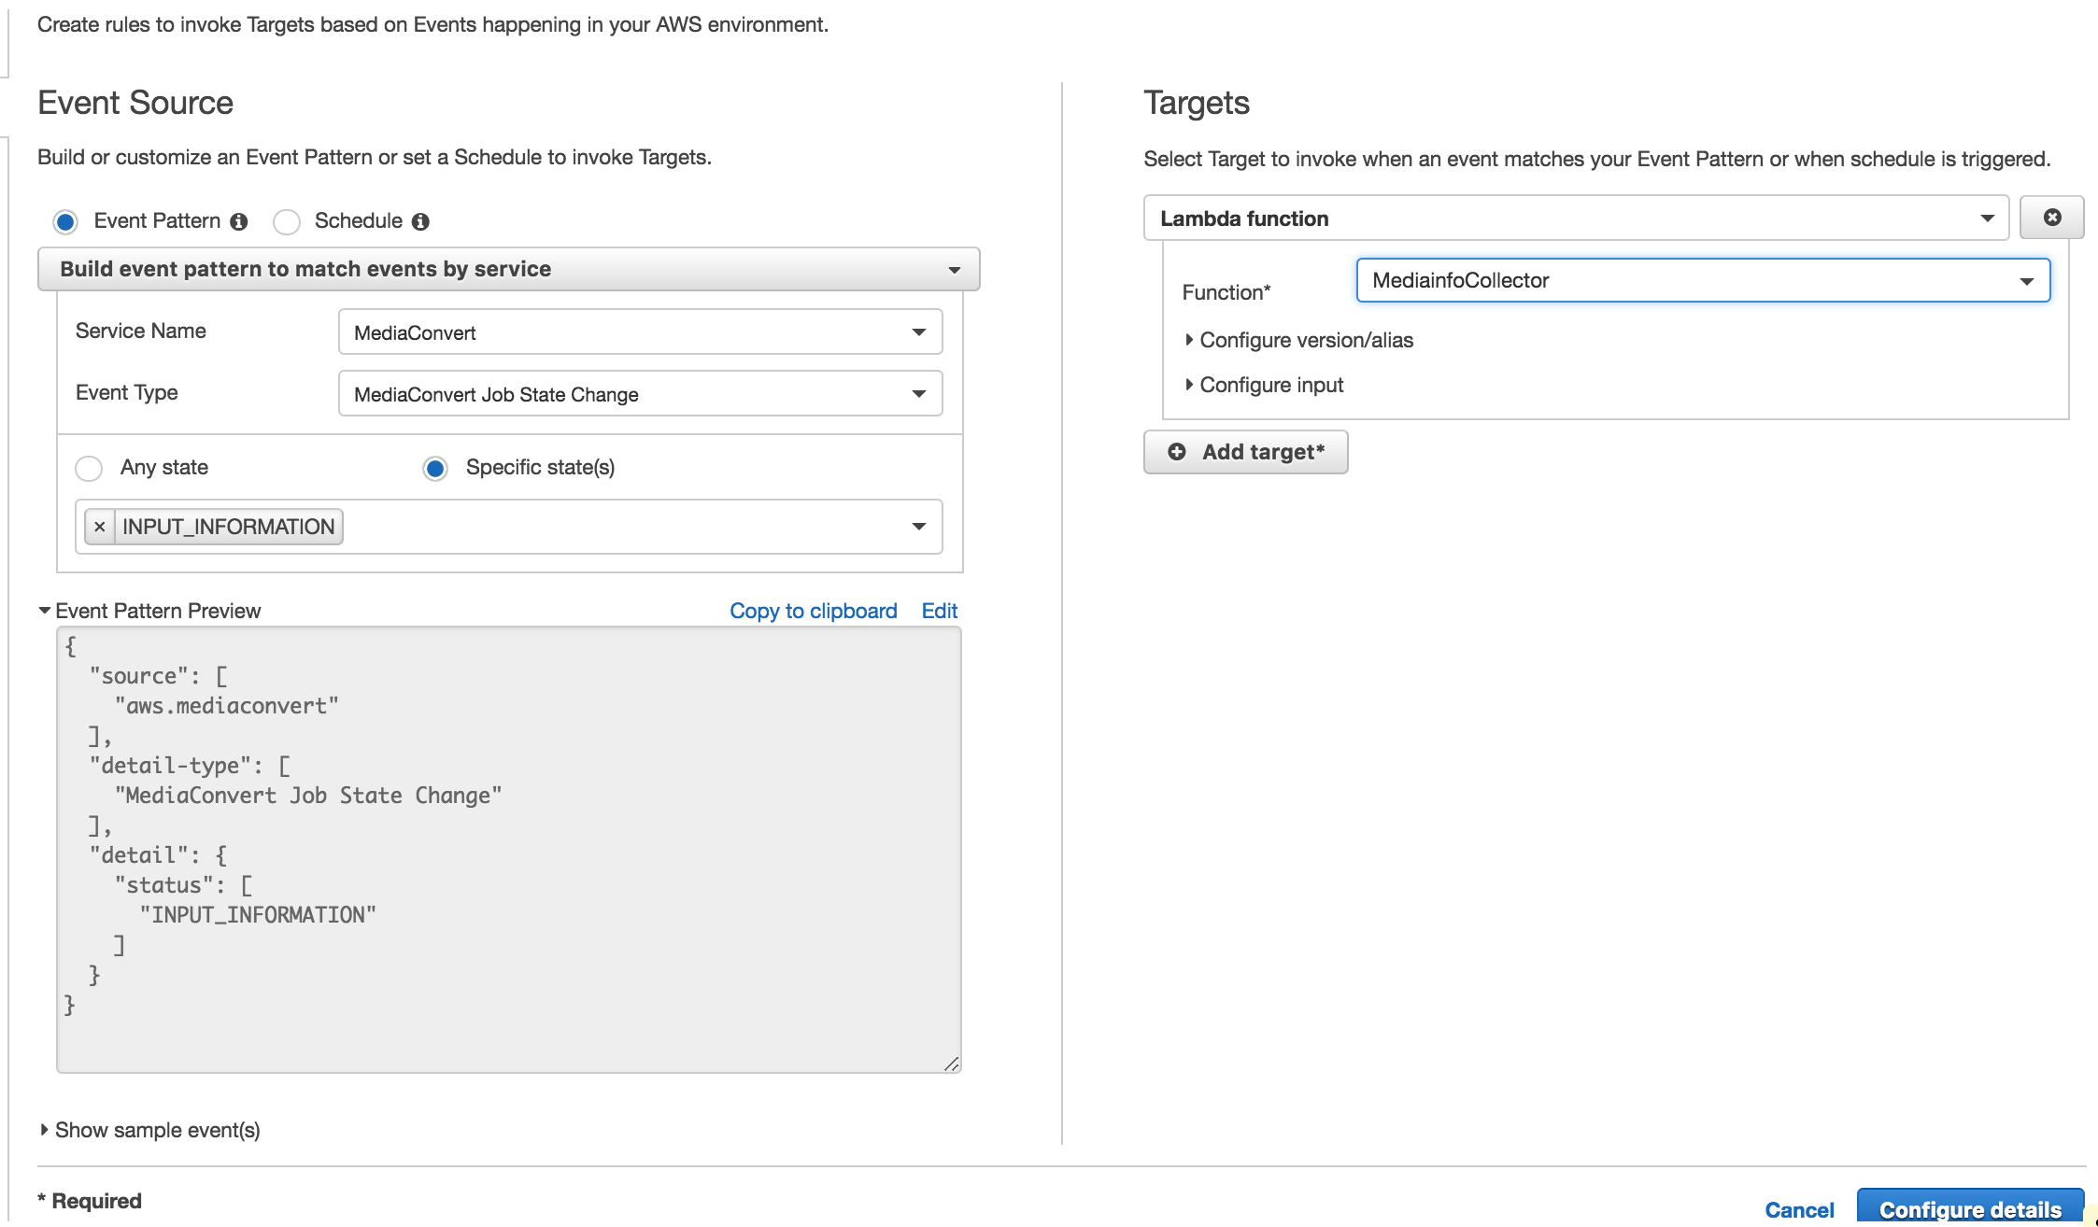Click the preview text area resize handle
The image size is (2098, 1227).
[951, 1064]
